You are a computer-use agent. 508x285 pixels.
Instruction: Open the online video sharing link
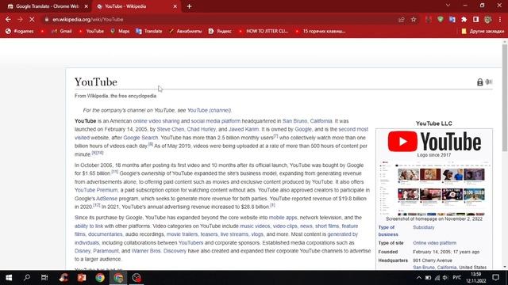(x=156, y=121)
